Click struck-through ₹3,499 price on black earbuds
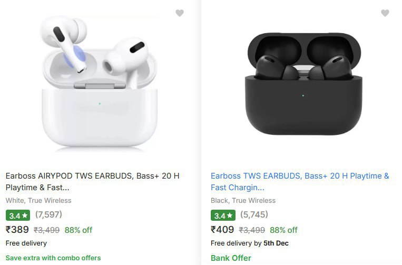This screenshot has height=265, width=402. pos(252,230)
